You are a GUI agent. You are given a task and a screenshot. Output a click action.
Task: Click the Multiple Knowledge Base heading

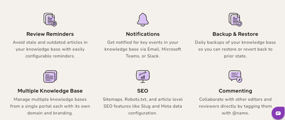point(50,91)
